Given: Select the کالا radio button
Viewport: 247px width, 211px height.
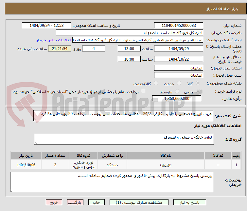Looking at the screenshot, I should 198,83.
